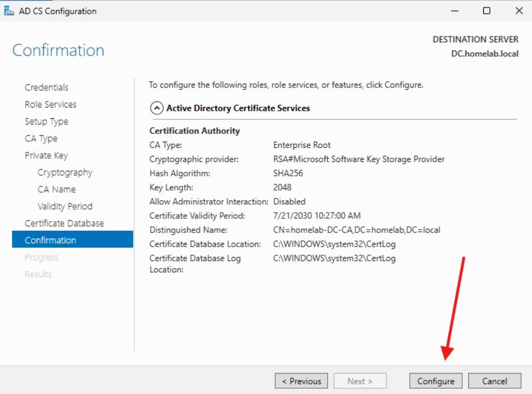The height and width of the screenshot is (394, 532).
Task: Select the Cryptography sub-step
Action: [x=65, y=172]
